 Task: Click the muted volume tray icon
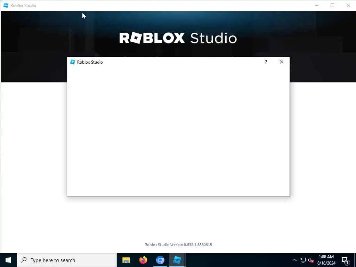coord(311,260)
